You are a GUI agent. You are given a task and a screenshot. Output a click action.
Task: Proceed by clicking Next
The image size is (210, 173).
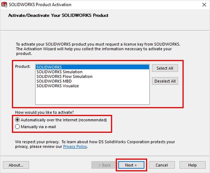click(x=131, y=165)
